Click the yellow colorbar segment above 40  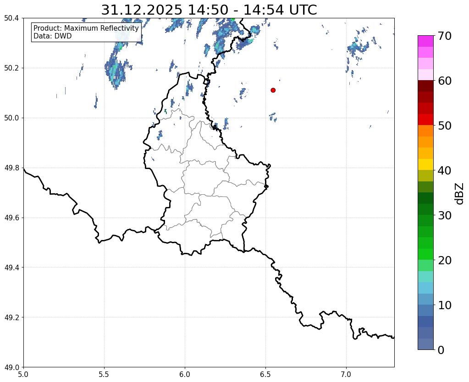[x=425, y=164]
